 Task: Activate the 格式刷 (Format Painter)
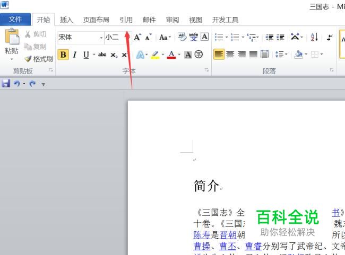coord(39,59)
